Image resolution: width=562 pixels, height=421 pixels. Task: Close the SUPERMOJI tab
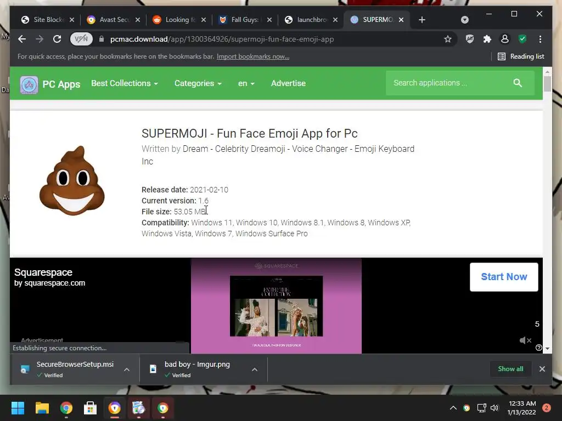click(401, 20)
